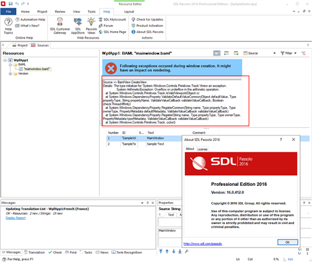Open Product Activation
The height and width of the screenshot is (262, 312).
click(147, 26)
